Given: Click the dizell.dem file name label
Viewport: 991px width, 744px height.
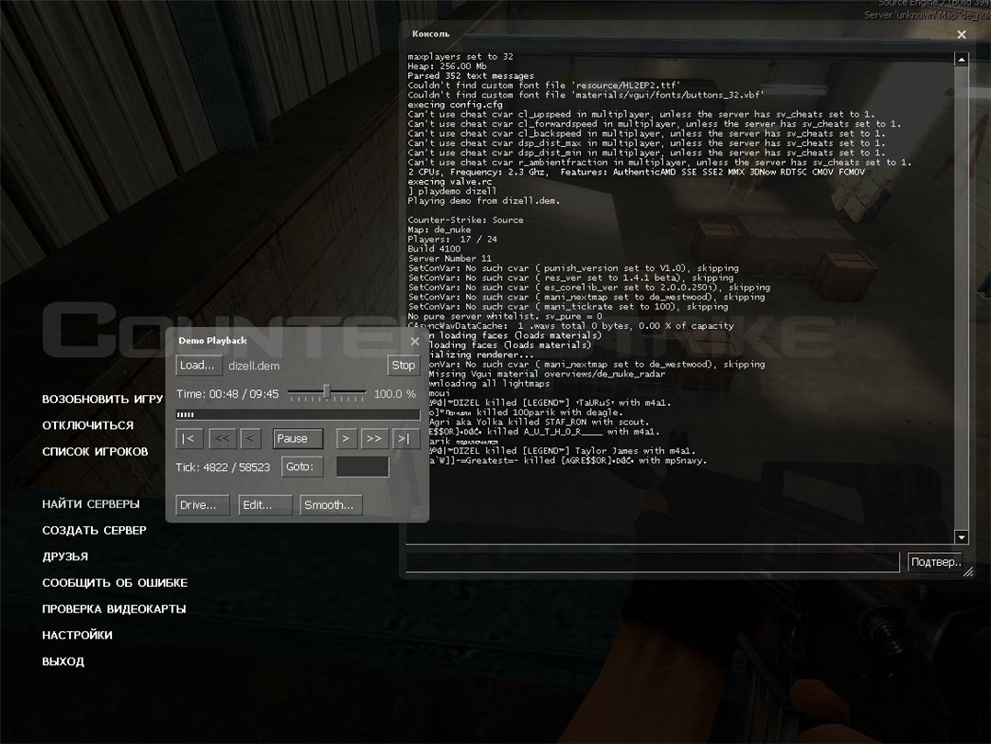Looking at the screenshot, I should (254, 366).
